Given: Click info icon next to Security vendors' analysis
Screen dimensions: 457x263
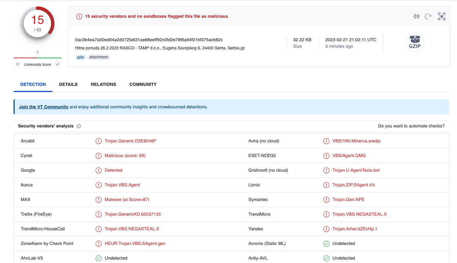Looking at the screenshot, I should (x=79, y=126).
